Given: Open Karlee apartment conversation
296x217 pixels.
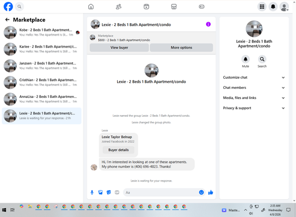Looking at the screenshot, I should pos(41,49).
